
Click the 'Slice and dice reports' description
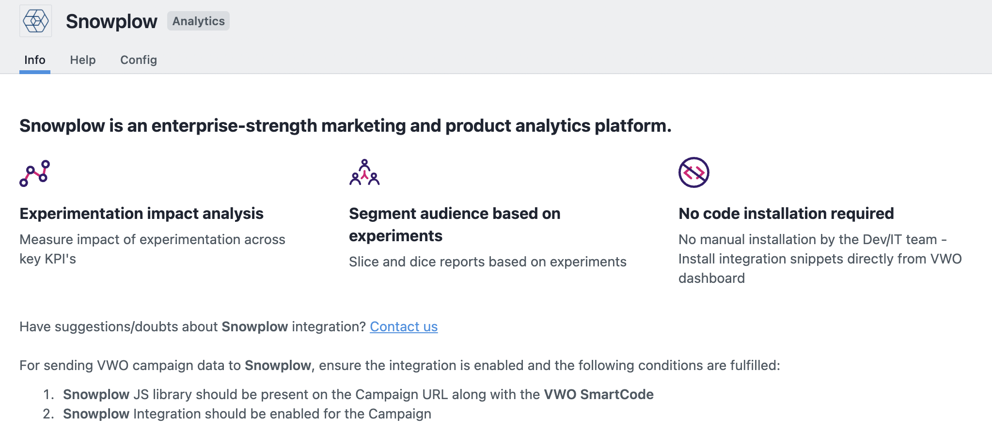click(488, 262)
